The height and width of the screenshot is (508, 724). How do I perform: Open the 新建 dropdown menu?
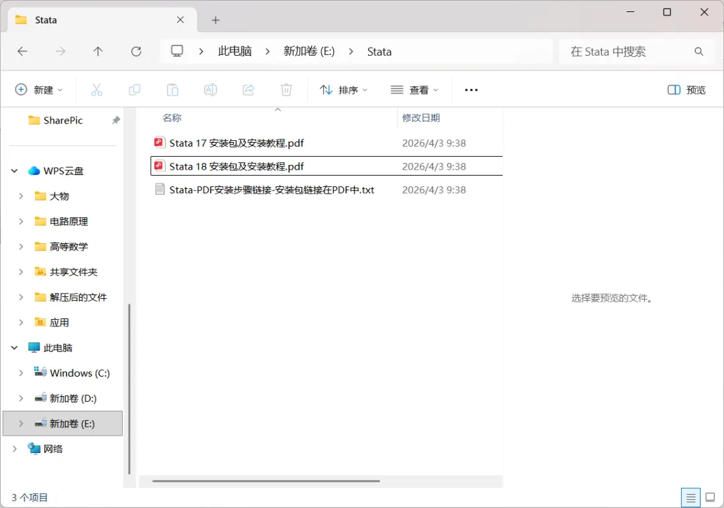[x=40, y=90]
